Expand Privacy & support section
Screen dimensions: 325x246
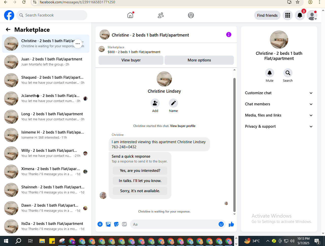279,126
